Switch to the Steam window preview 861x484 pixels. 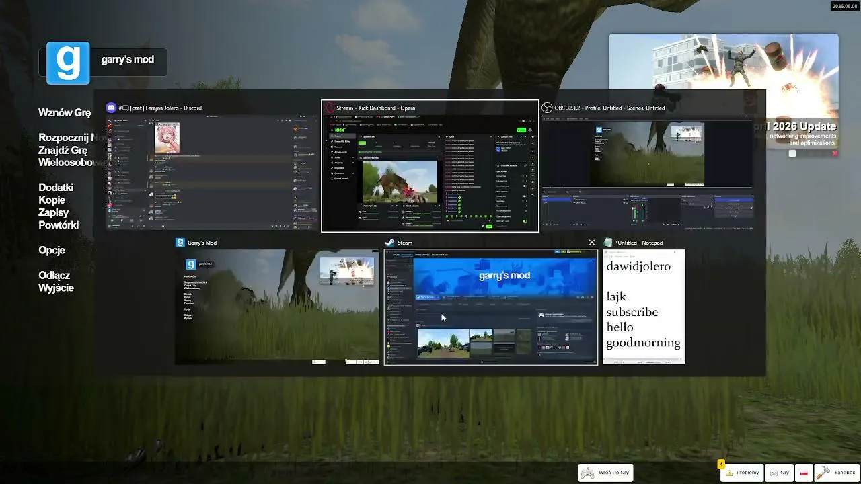[490, 307]
